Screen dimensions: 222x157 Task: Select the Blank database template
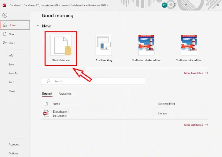coord(61,48)
